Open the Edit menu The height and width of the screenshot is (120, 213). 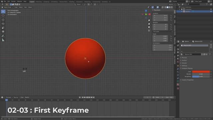click(9, 1)
